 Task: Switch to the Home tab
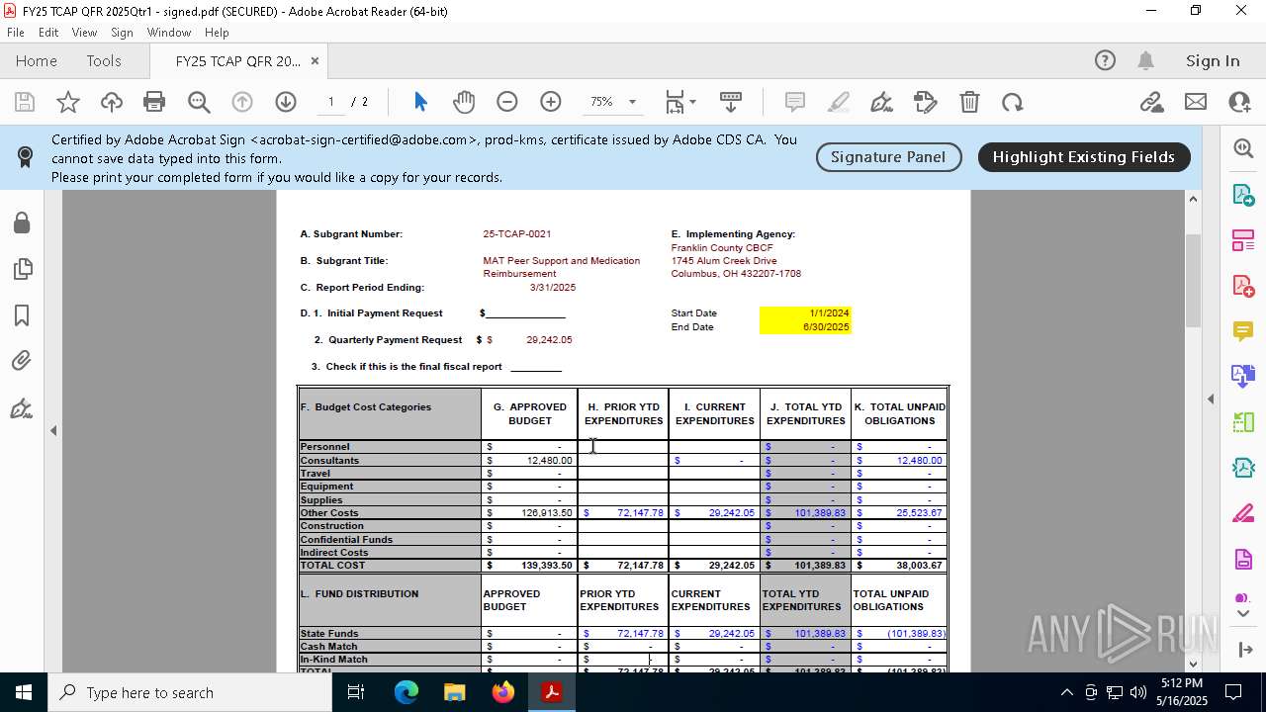click(x=37, y=60)
